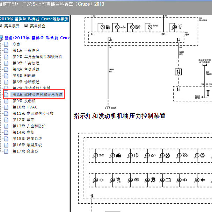Open 第14章 座椅
This screenshot has width=212, height=212.
(23, 132)
